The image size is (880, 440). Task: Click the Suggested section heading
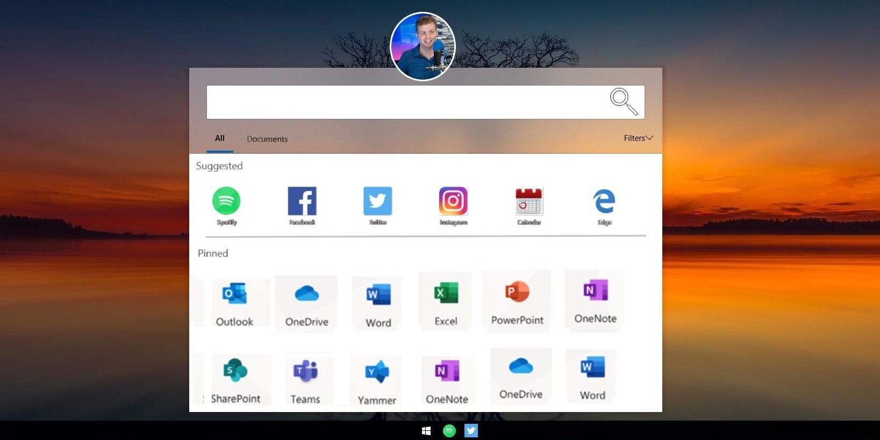(219, 166)
